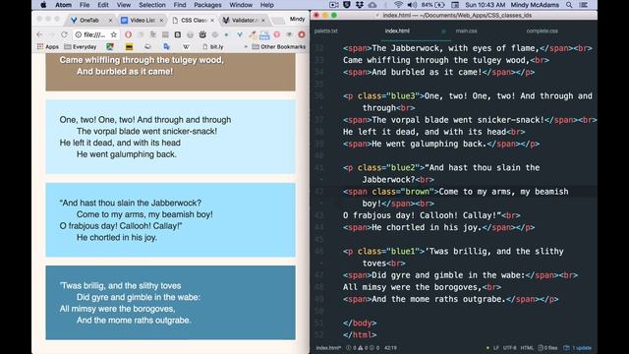Viewport: 629px width, 354px height.
Task: Click the 1 update notification
Action: click(x=578, y=348)
